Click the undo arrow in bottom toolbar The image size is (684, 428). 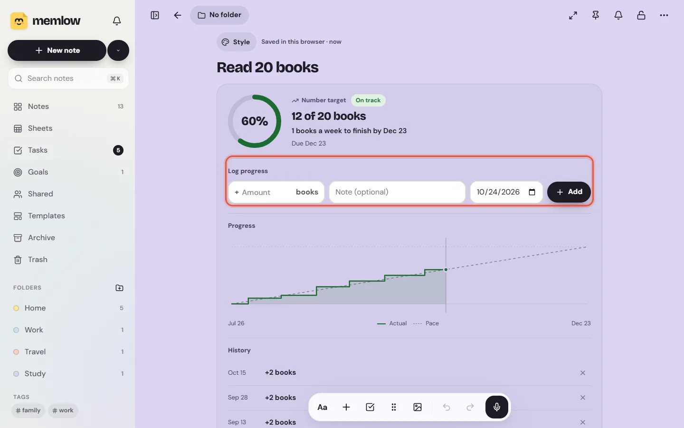coord(446,407)
